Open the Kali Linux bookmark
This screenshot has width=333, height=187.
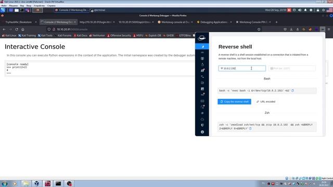click(x=9, y=35)
